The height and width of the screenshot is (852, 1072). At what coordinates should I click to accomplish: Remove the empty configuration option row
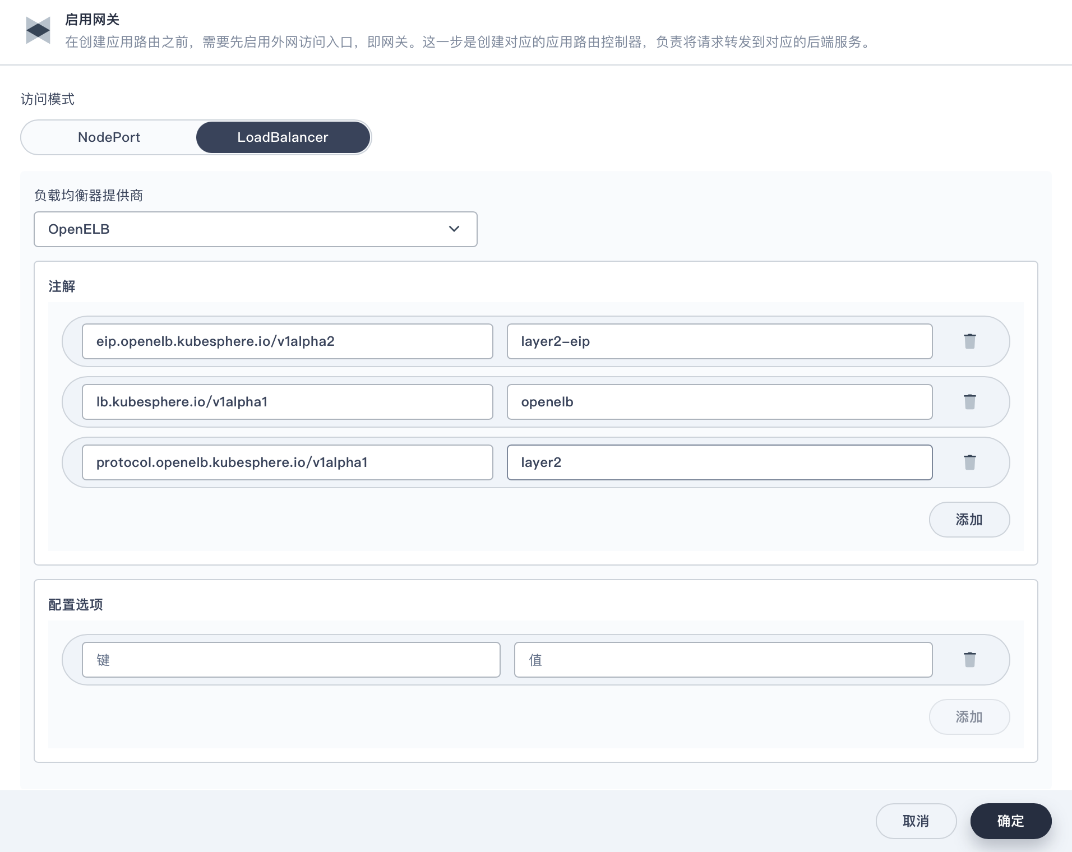coord(969,659)
